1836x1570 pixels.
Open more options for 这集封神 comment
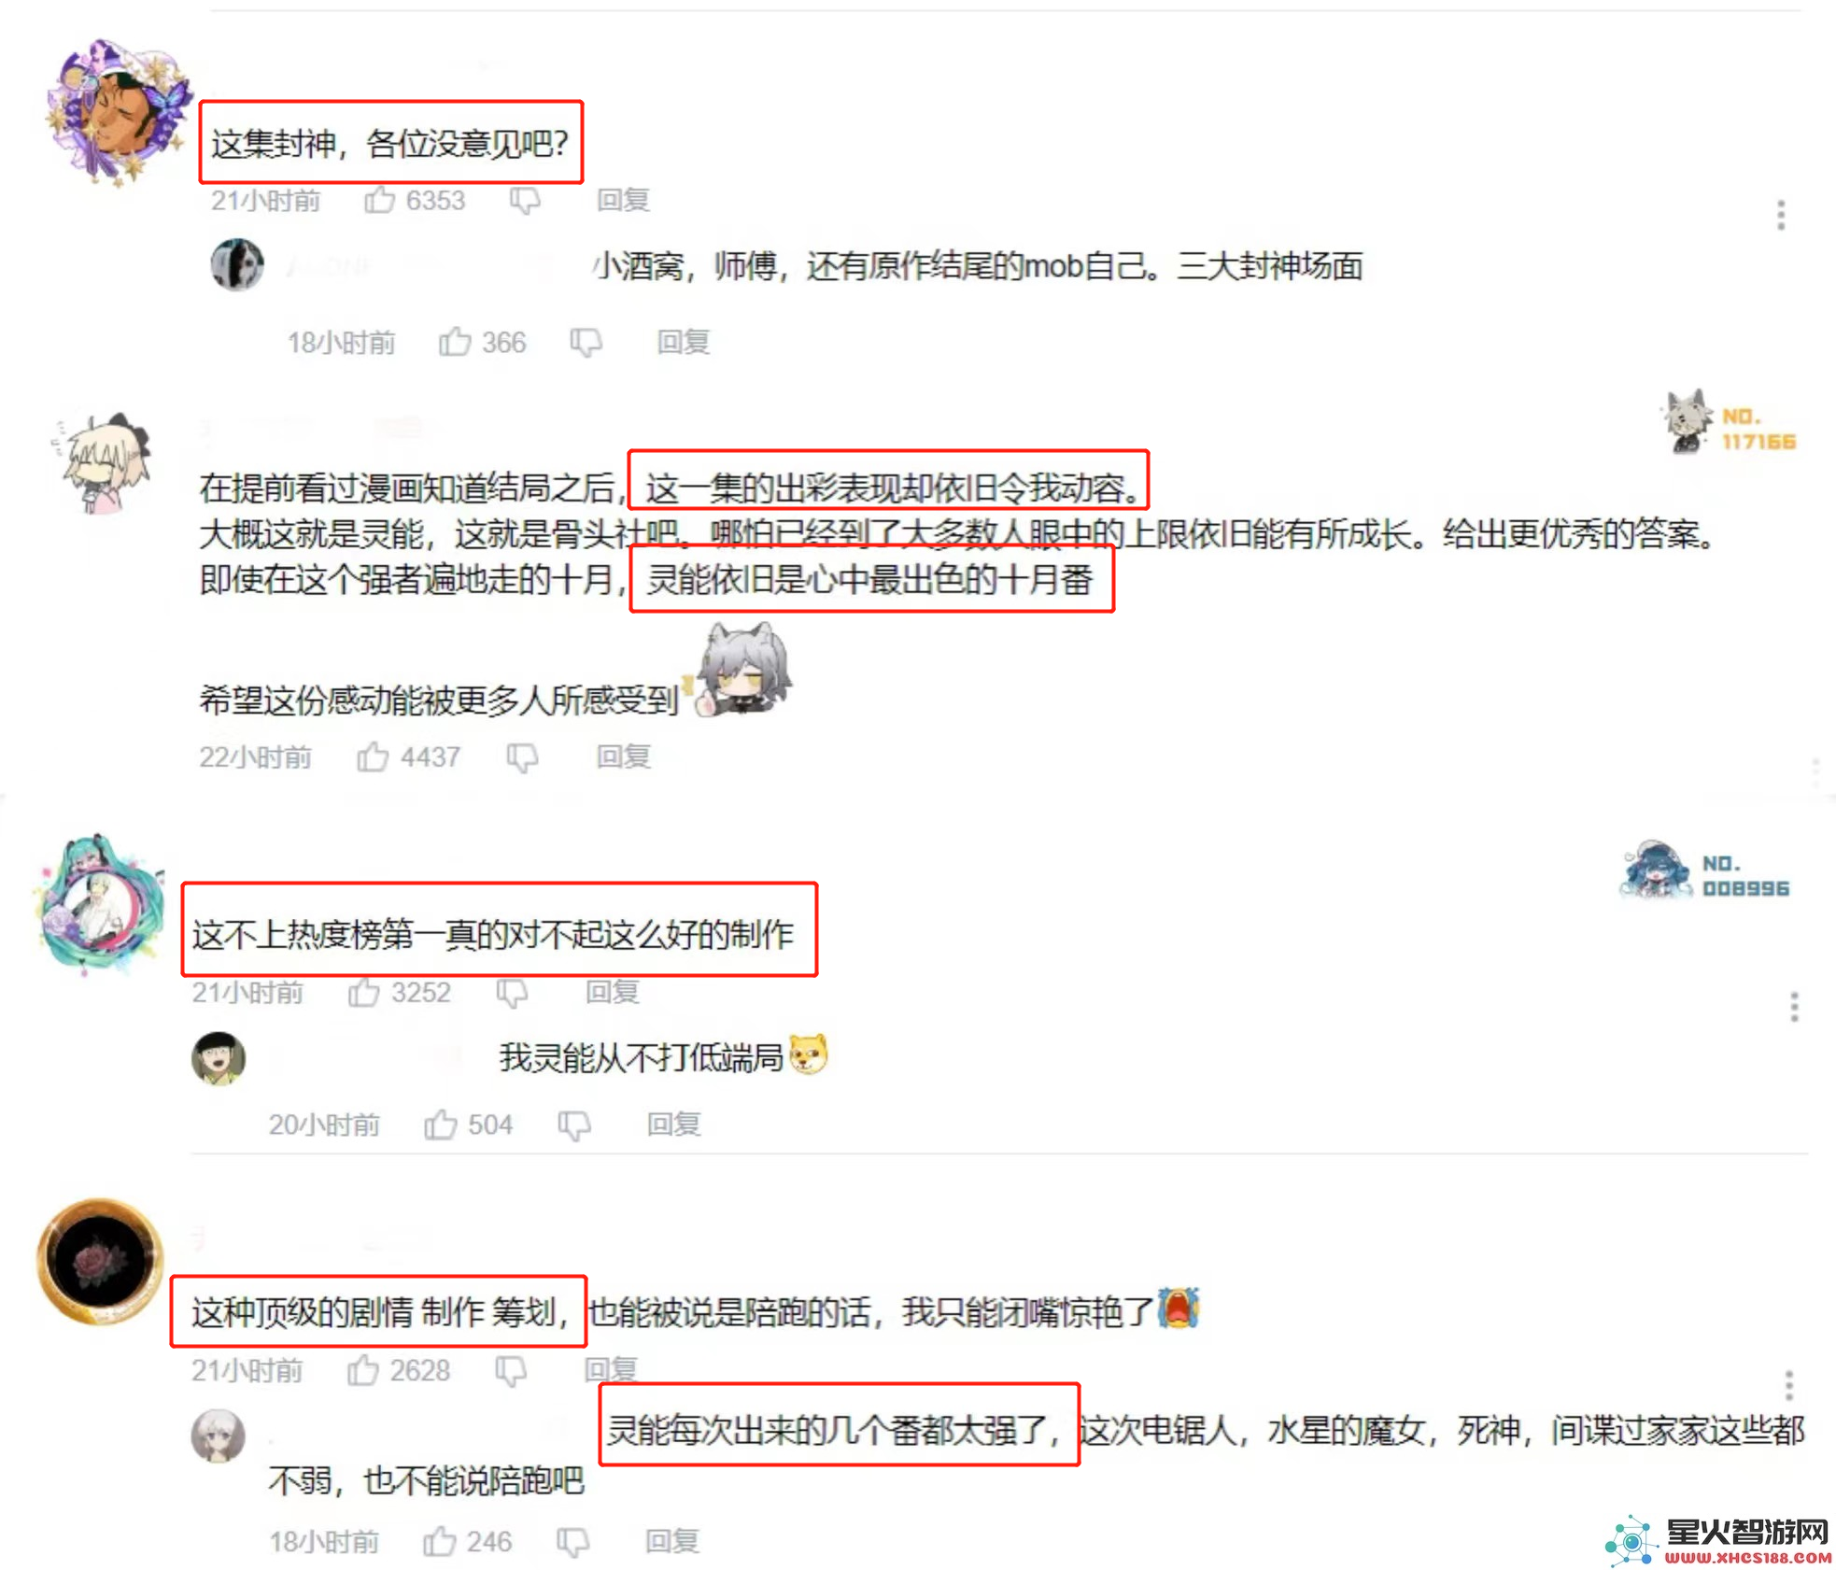pos(1781,215)
